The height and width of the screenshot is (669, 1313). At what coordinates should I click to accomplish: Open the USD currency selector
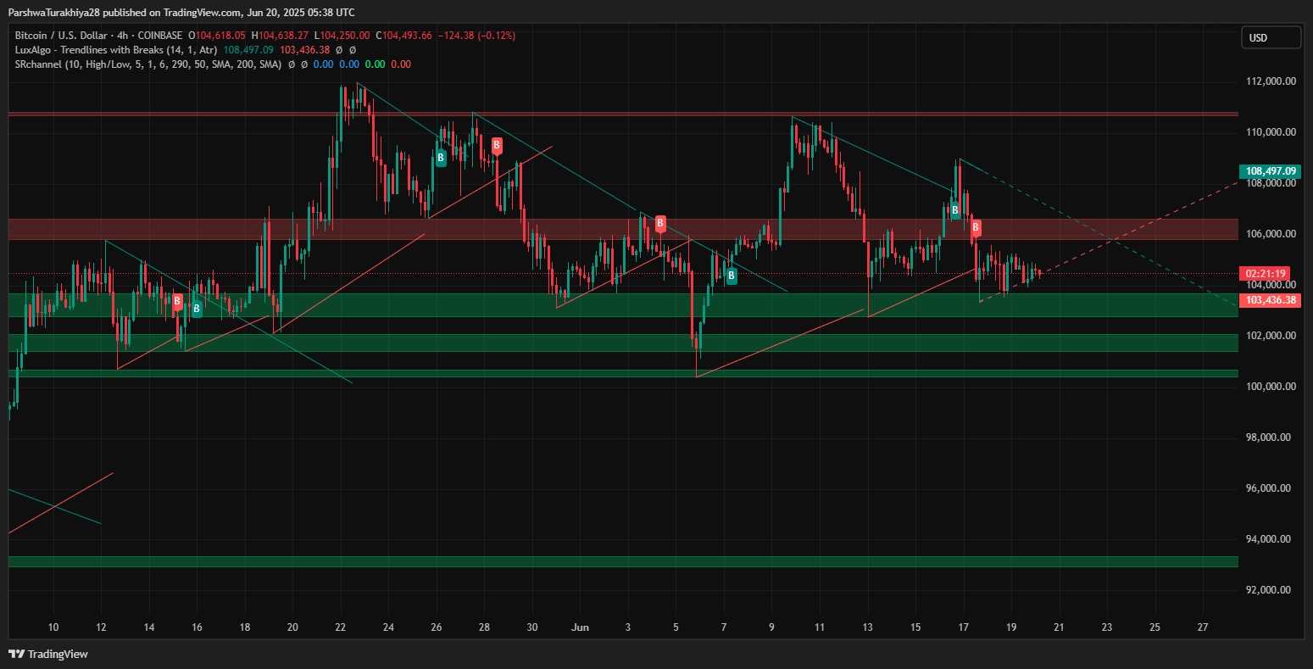1270,37
